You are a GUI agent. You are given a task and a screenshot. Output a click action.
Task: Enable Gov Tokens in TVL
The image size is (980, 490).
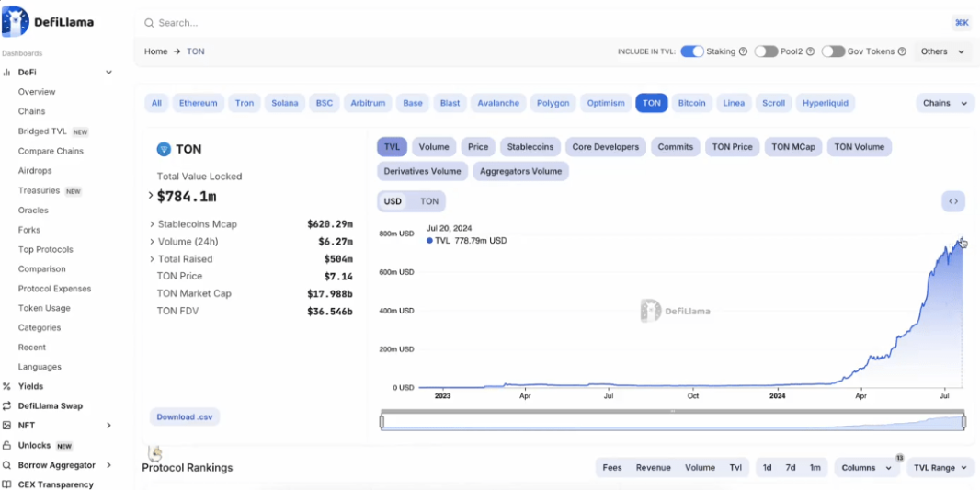[x=833, y=51]
